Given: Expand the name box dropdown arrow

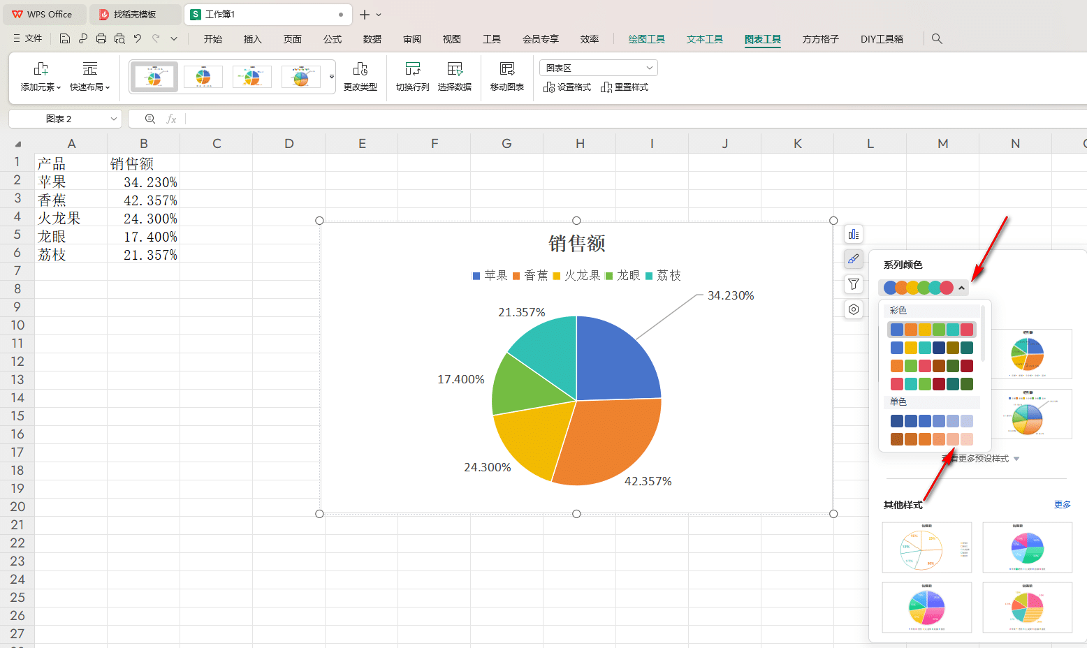Looking at the screenshot, I should point(113,119).
